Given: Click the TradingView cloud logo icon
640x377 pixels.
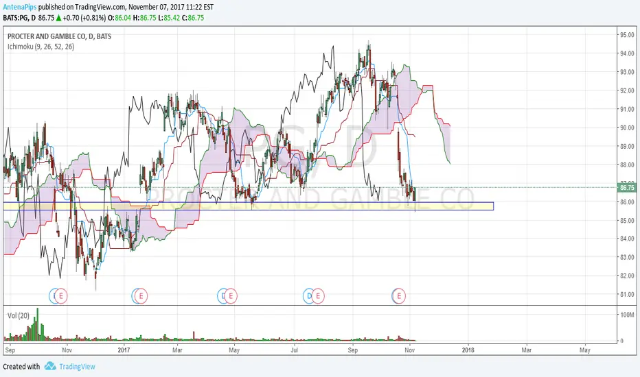Looking at the screenshot, I should click(50, 366).
